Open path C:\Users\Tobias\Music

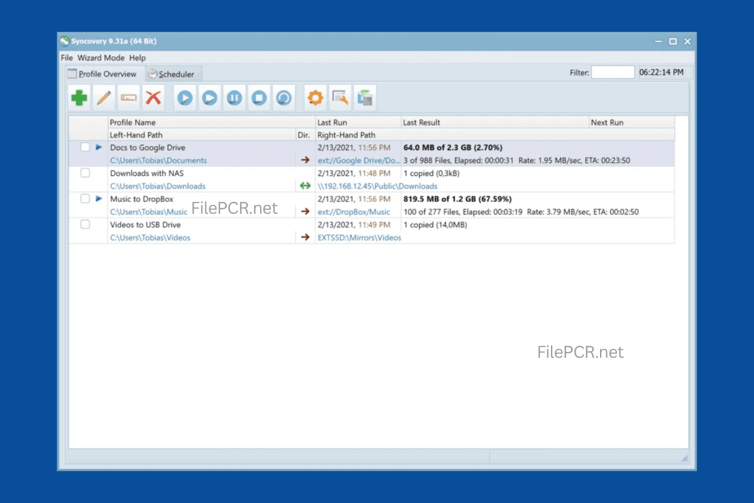(149, 212)
